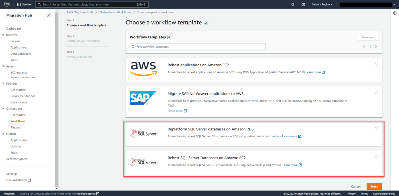Go to next page of templates
399x196 pixels.
[x=376, y=46]
